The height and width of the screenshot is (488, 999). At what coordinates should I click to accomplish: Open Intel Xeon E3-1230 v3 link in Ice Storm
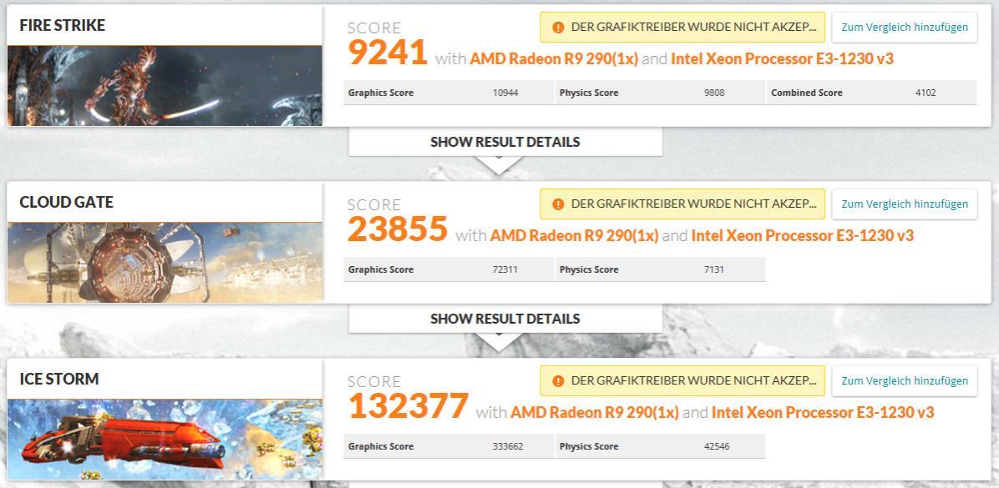coord(823,413)
